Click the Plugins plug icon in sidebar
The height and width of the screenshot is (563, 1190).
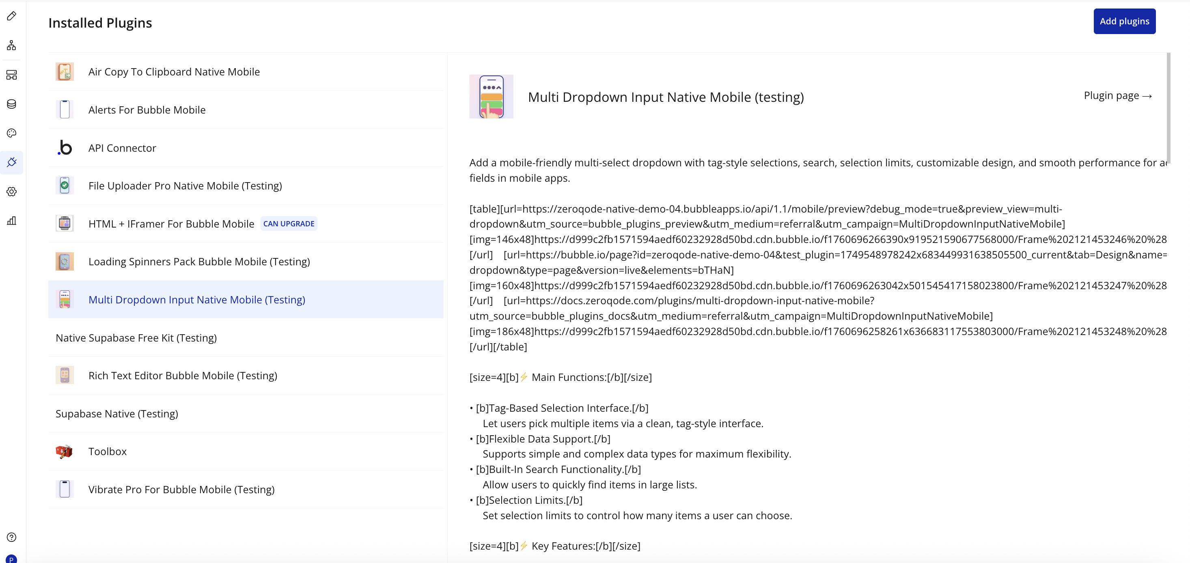pos(11,162)
